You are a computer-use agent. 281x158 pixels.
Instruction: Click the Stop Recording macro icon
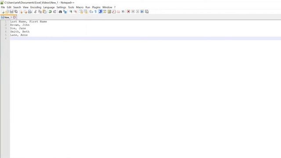(x=133, y=12)
